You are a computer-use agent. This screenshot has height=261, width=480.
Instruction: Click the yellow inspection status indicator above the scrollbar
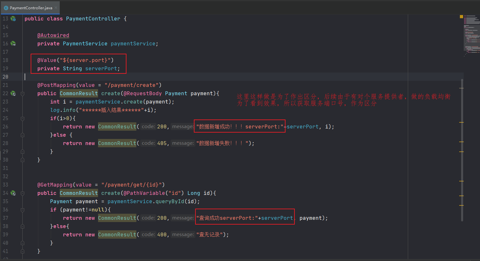point(461,16)
